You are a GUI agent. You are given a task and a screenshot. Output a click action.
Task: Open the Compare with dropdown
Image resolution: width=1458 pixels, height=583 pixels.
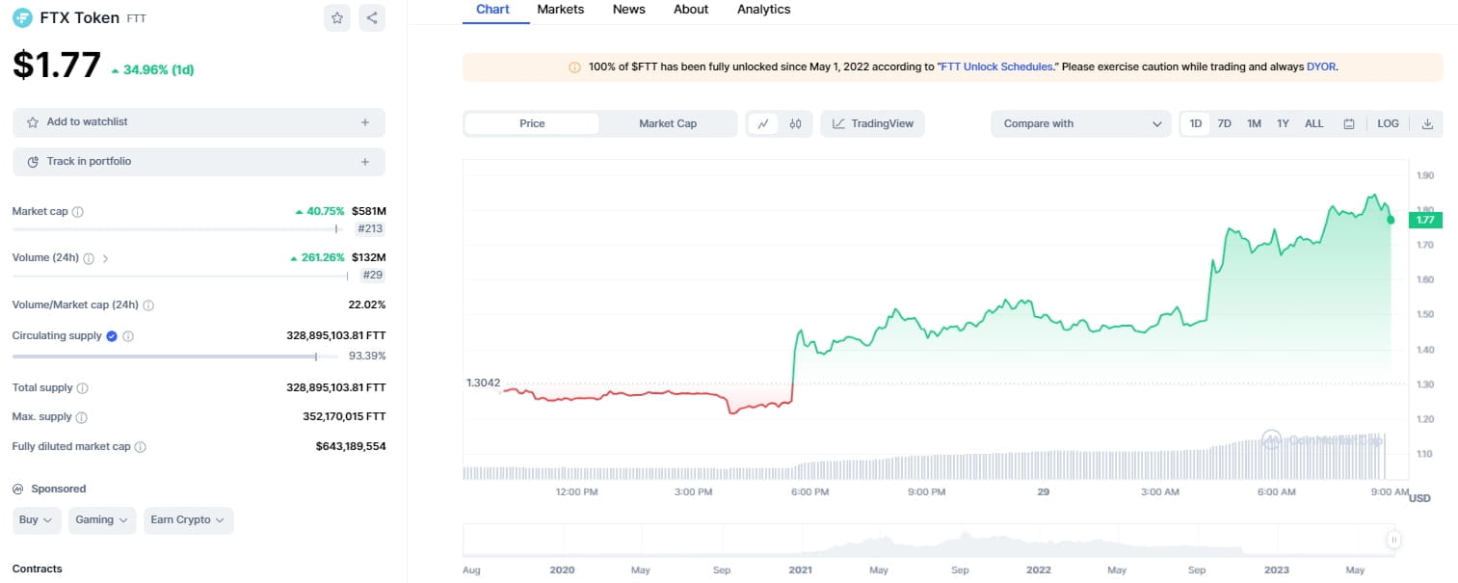point(1079,123)
